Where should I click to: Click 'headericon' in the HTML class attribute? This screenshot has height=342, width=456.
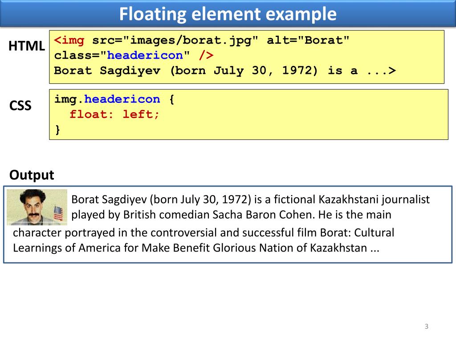click(145, 55)
